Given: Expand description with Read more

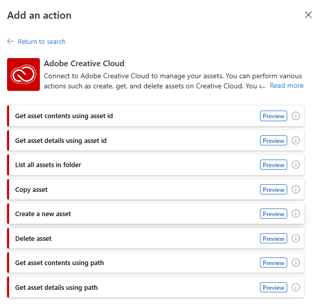Looking at the screenshot, I should click(x=286, y=86).
